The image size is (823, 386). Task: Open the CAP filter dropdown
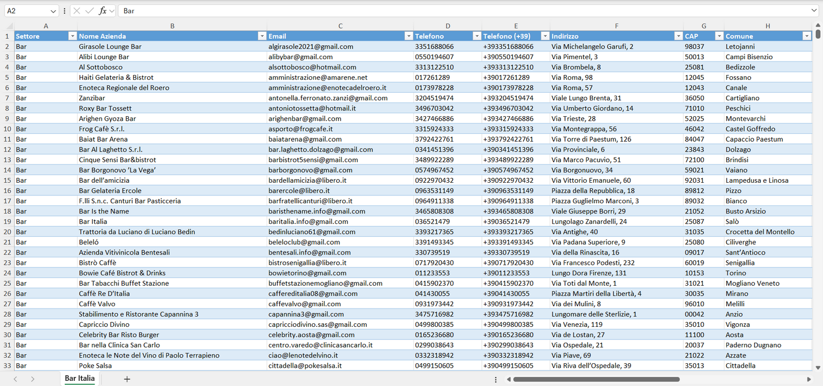pyautogui.click(x=719, y=36)
